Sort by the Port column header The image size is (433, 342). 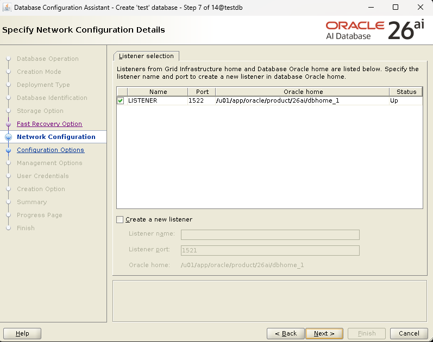(202, 92)
